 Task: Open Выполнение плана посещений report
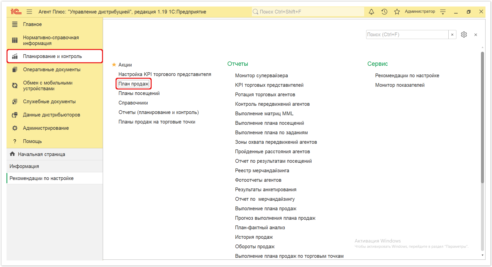click(269, 123)
